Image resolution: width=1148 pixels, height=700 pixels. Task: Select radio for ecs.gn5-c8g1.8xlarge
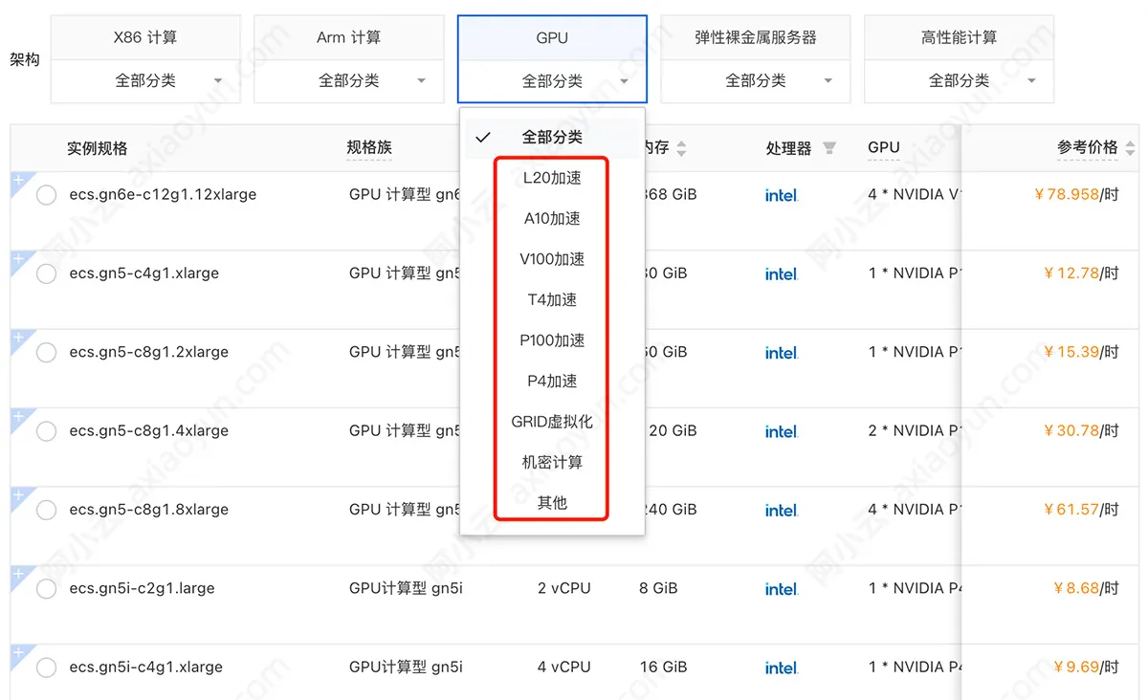[x=46, y=510]
